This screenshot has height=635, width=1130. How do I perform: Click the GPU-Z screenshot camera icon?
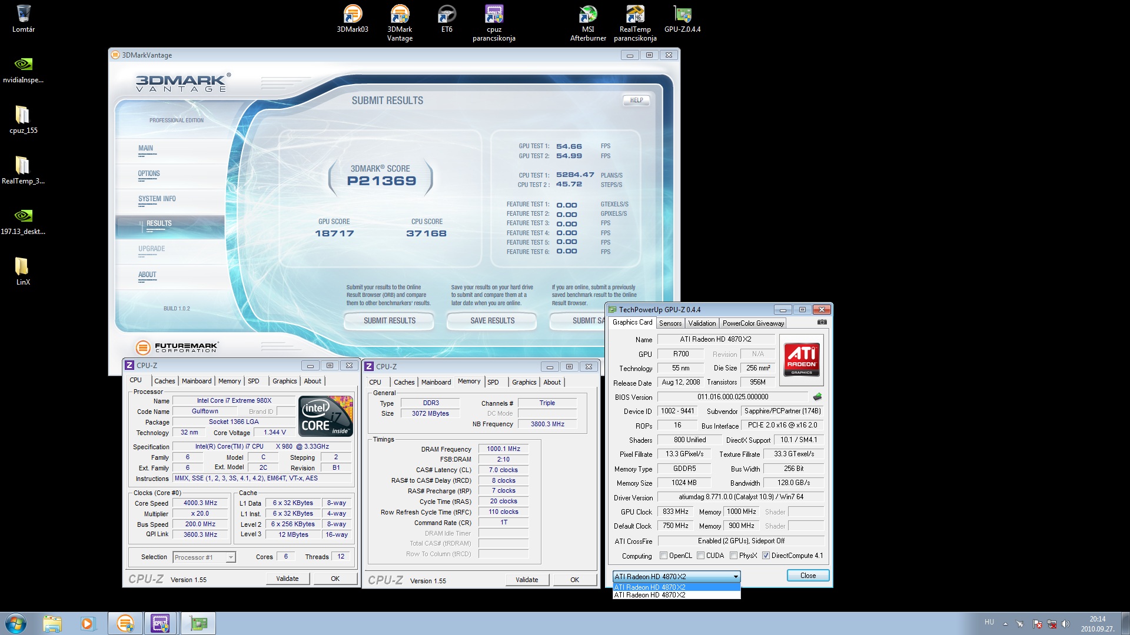click(x=822, y=322)
